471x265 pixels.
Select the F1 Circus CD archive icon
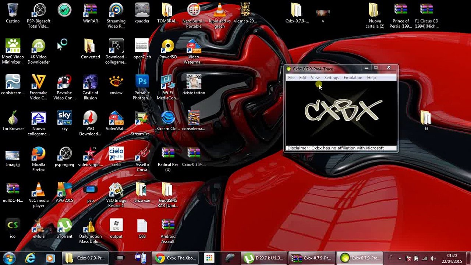426,16
